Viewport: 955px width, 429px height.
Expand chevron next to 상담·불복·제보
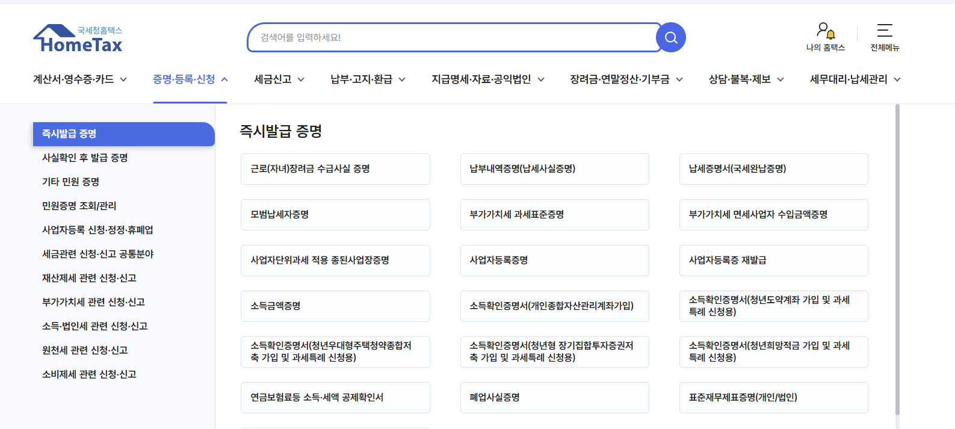(780, 79)
